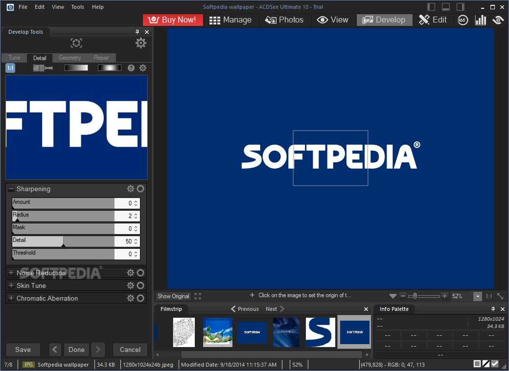Click the Done button
The height and width of the screenshot is (371, 509).
point(77,349)
